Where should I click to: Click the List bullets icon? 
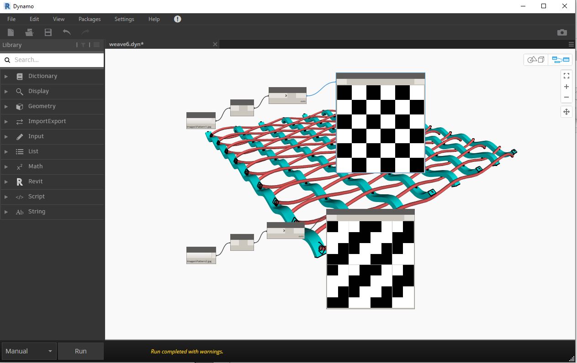coord(19,152)
